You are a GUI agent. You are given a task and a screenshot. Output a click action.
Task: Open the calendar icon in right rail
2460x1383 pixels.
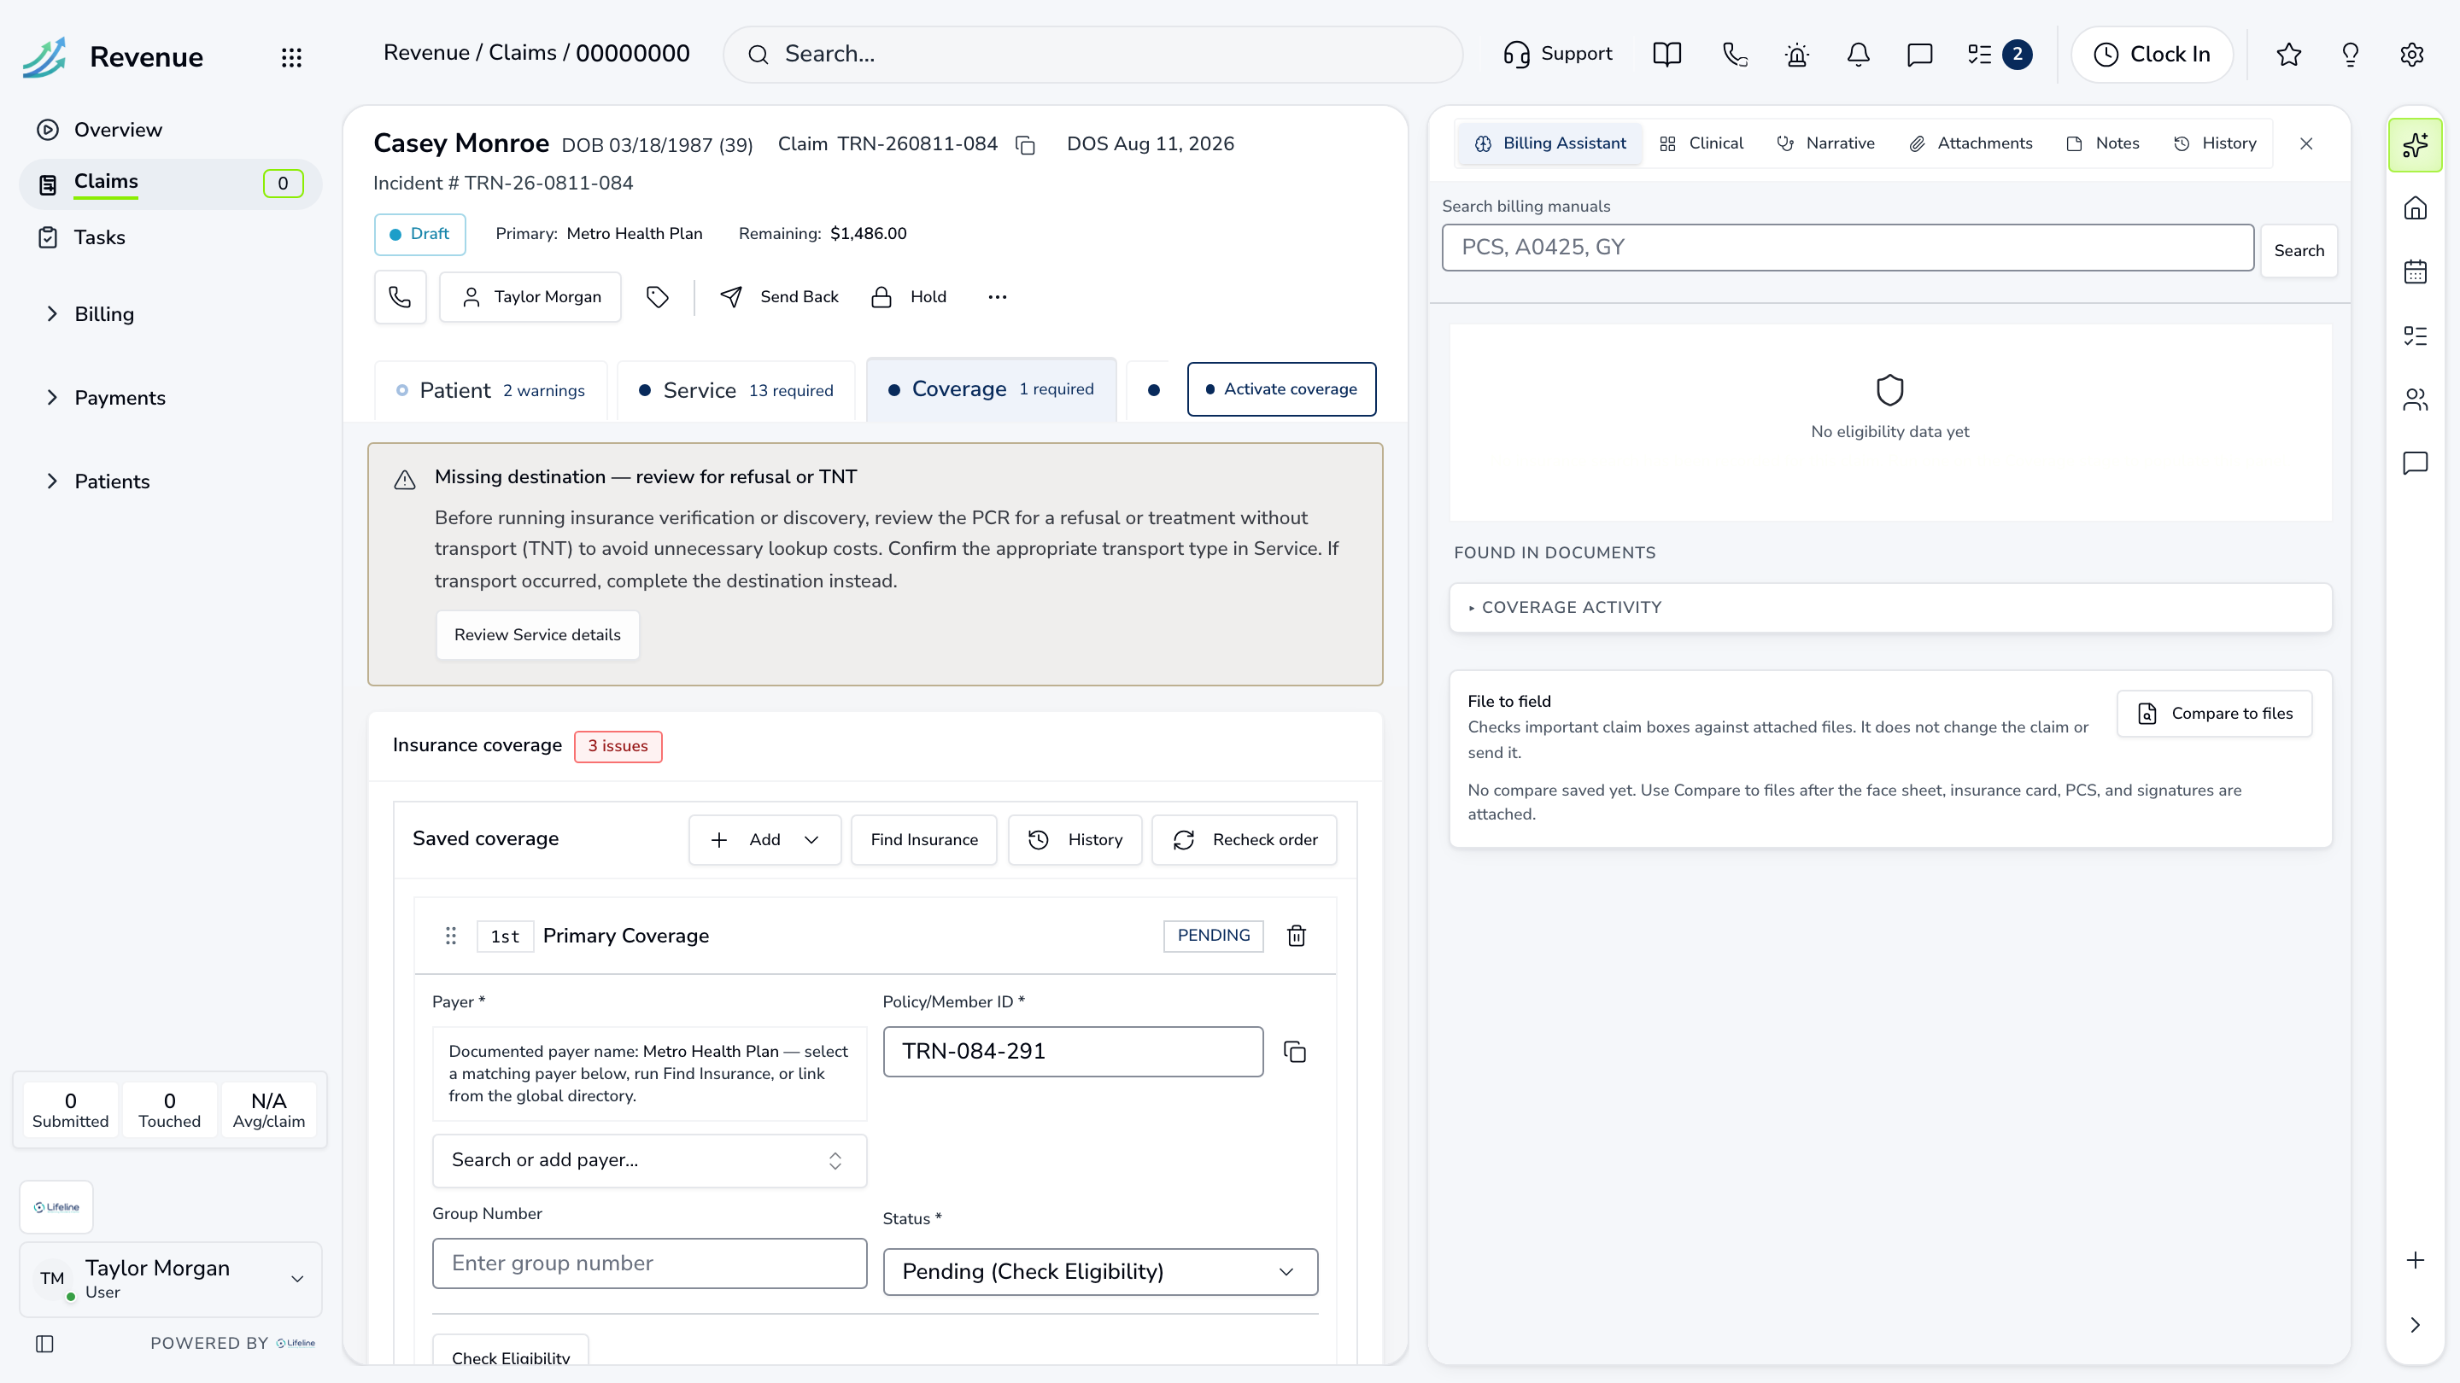[2414, 272]
